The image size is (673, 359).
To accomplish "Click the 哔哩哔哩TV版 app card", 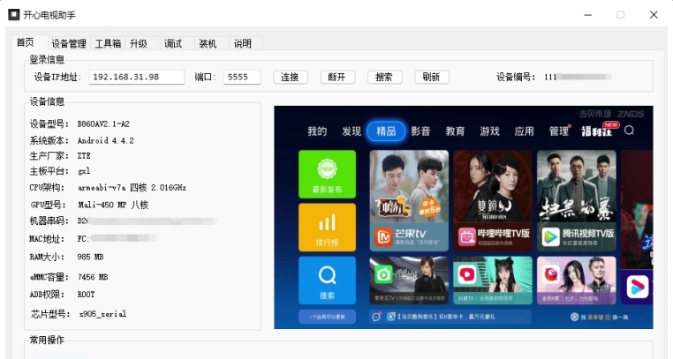I will click(493, 200).
